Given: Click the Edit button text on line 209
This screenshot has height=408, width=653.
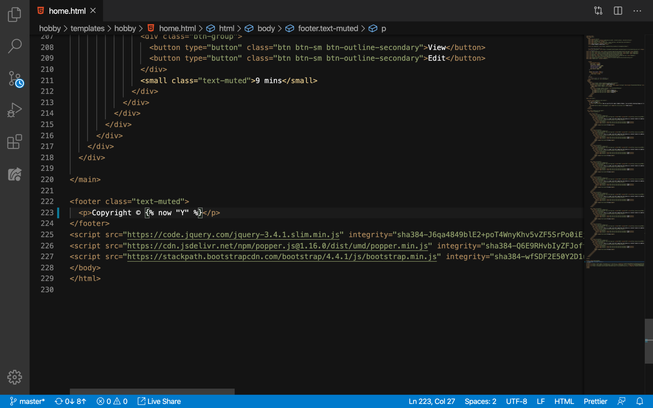Looking at the screenshot, I should (437, 58).
